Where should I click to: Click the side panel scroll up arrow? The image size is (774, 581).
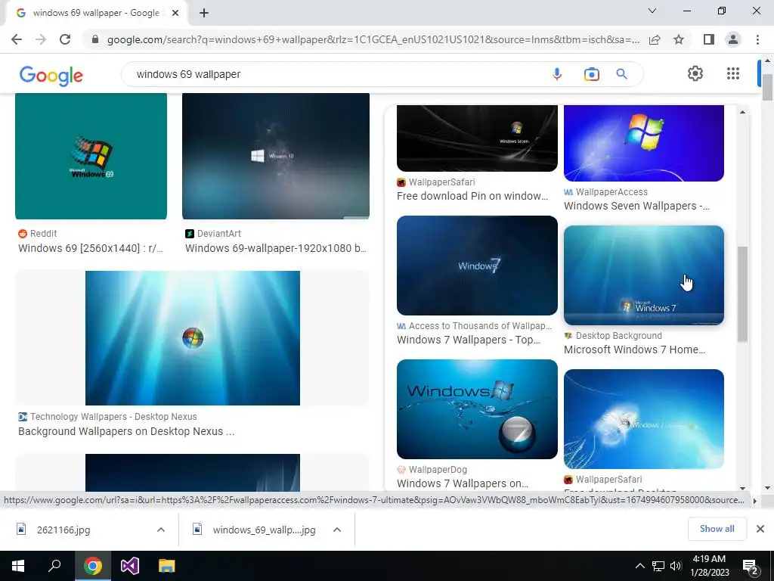click(742, 112)
